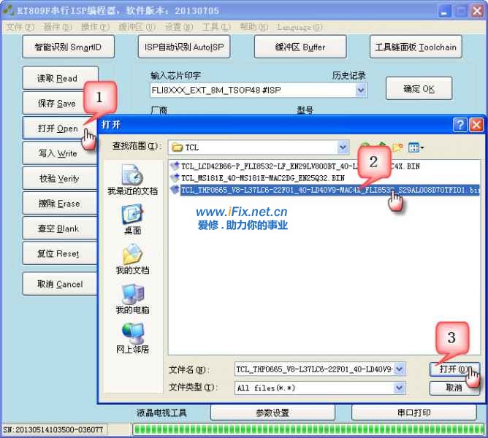The height and width of the screenshot is (438, 488).
Task: Expand the look-in TCL folder dropdown
Action: click(x=343, y=147)
